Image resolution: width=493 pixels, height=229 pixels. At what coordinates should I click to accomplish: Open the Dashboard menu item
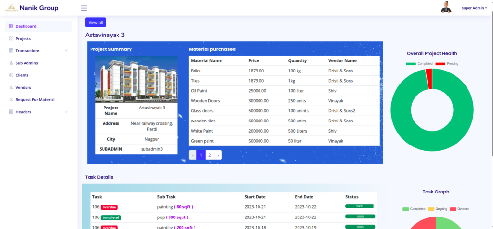pyautogui.click(x=39, y=26)
